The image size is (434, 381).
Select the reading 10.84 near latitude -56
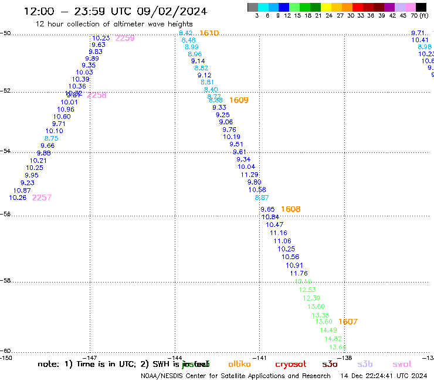[270, 217]
